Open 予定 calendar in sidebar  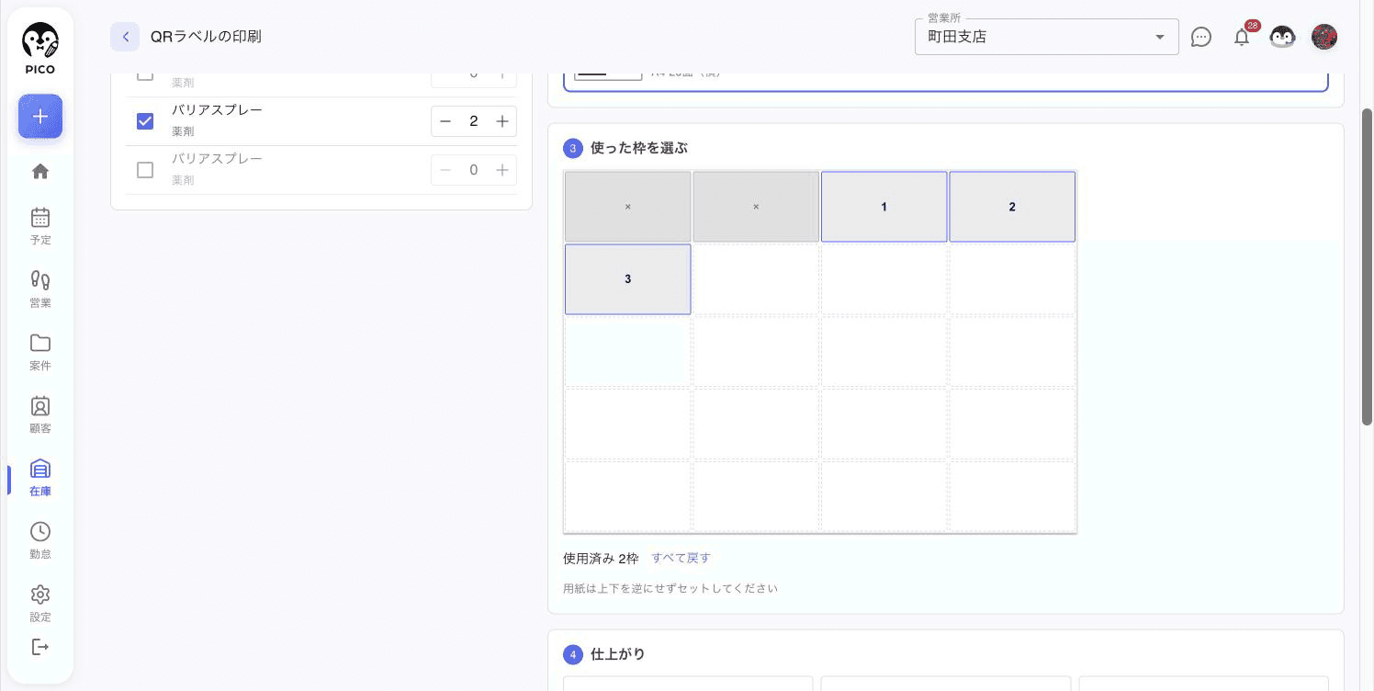pos(40,226)
